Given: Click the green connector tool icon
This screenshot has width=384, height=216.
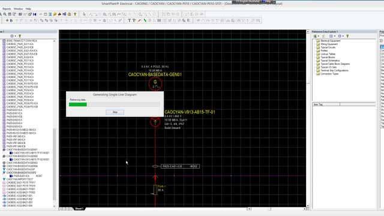Looking at the screenshot, I should 145,20.
